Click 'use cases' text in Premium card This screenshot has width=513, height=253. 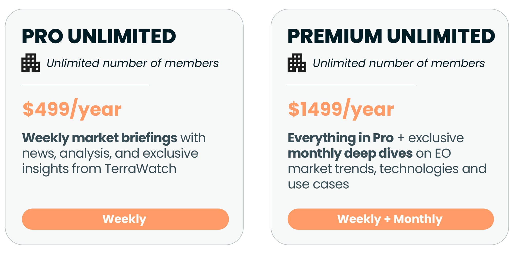tap(318, 184)
